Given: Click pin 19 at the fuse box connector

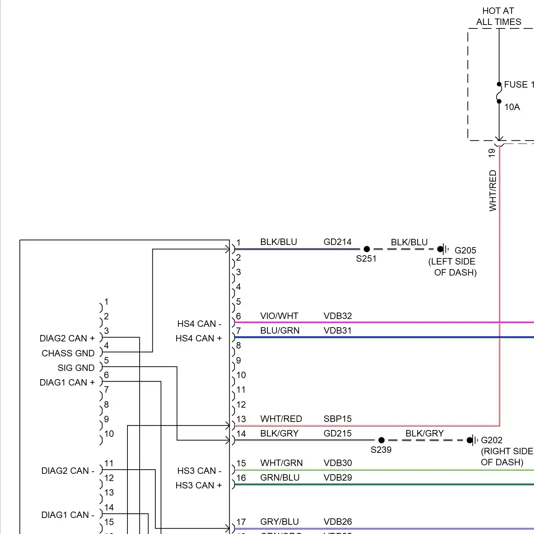Looking at the screenshot, I should click(492, 153).
